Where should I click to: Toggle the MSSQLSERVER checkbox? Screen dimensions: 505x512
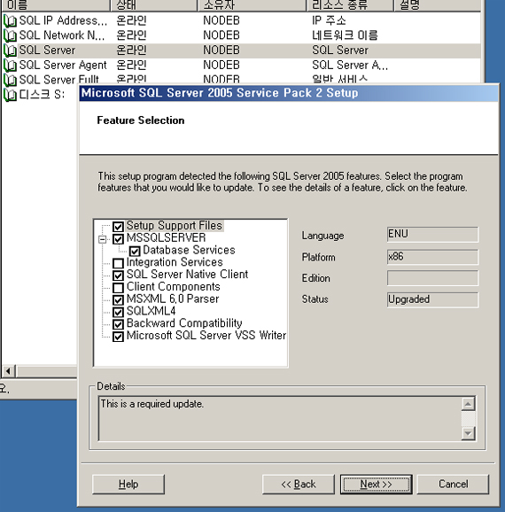(x=118, y=238)
